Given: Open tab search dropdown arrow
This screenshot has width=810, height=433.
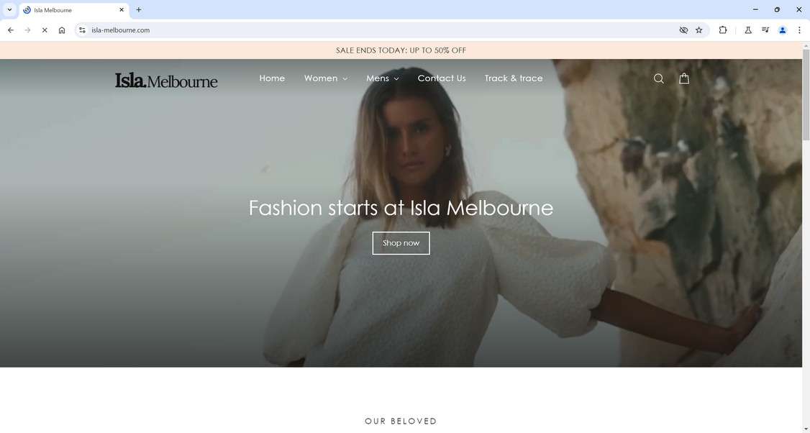Looking at the screenshot, I should click(x=9, y=10).
